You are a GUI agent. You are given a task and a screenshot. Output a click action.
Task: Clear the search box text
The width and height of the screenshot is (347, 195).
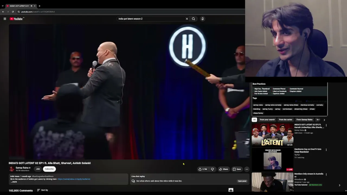point(187,19)
